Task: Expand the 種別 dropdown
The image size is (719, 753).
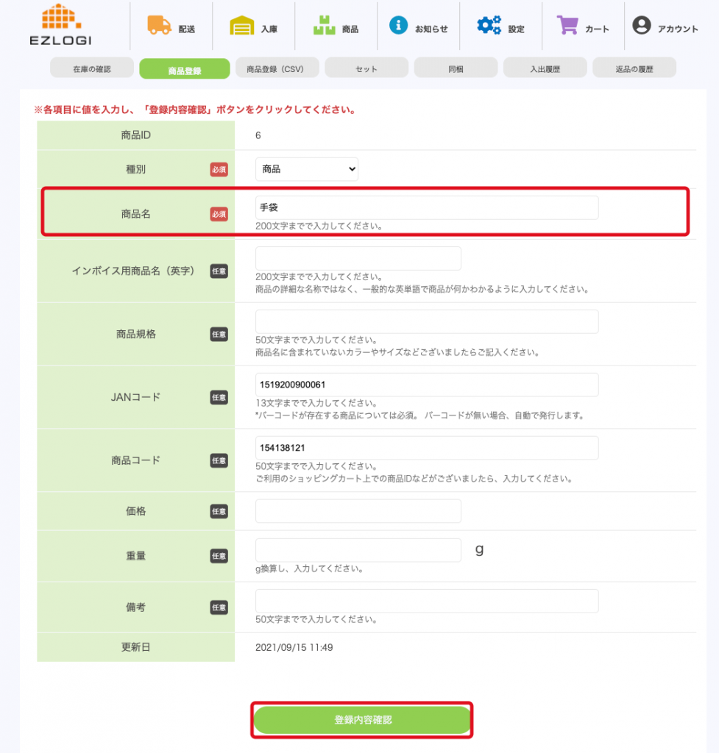Action: [306, 169]
